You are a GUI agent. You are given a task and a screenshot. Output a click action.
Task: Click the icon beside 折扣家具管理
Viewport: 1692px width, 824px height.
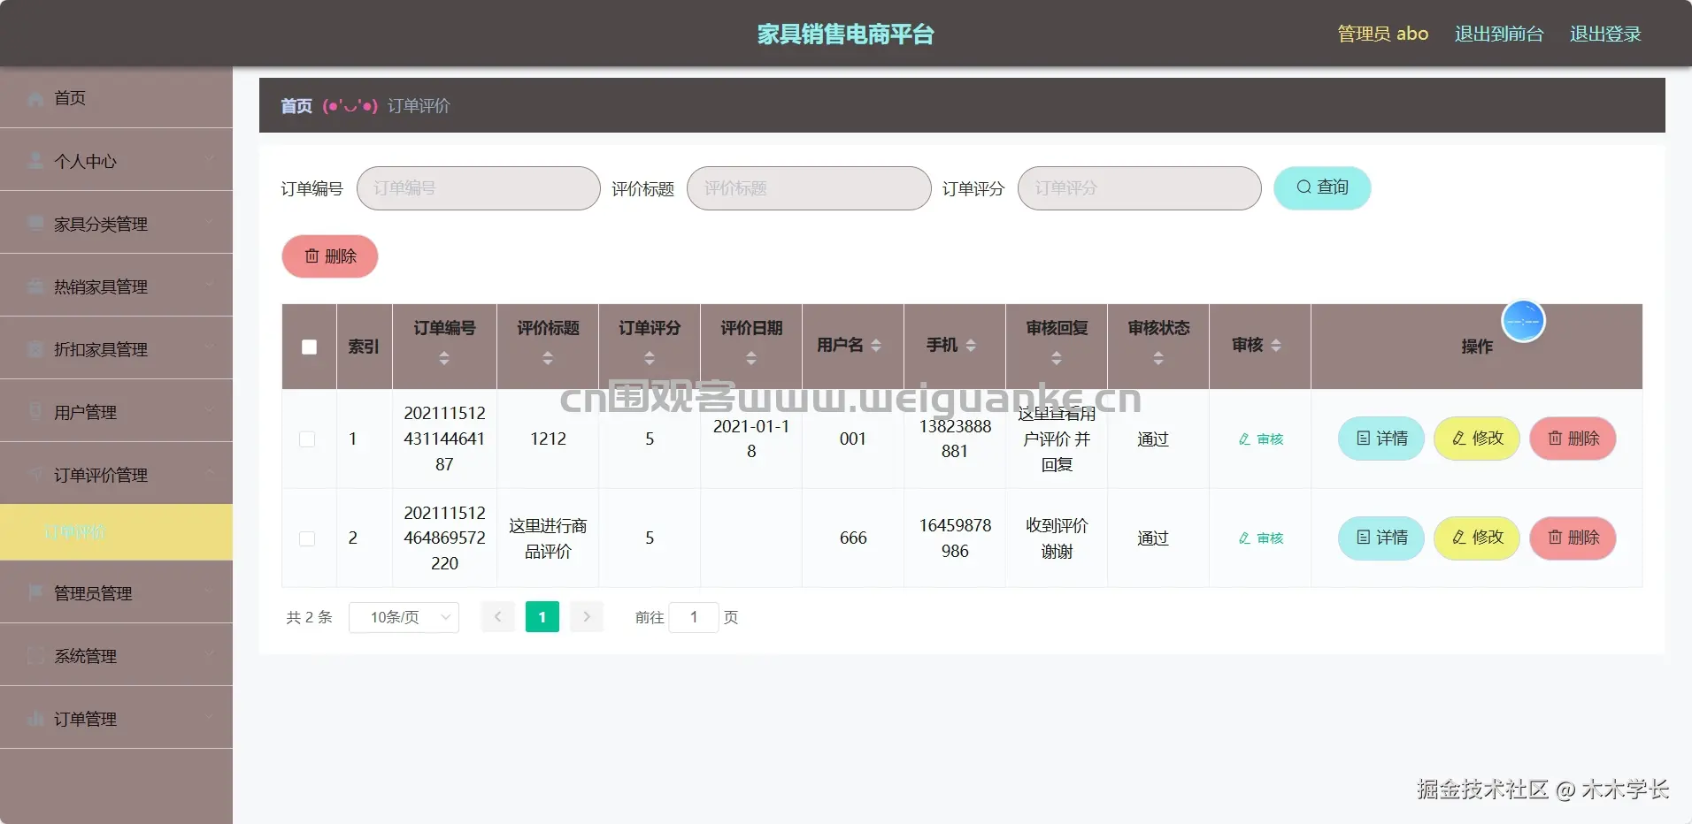(35, 349)
